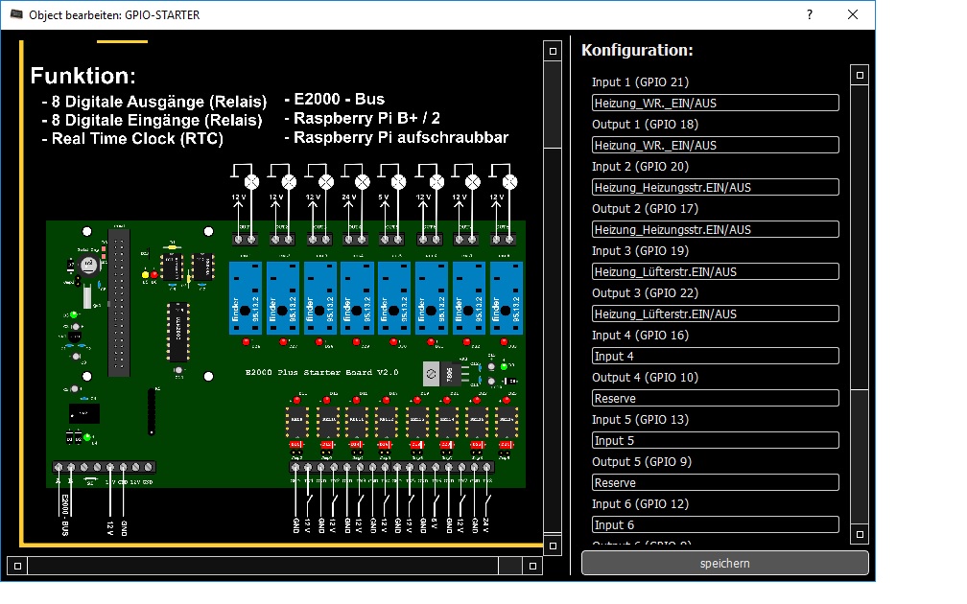The height and width of the screenshot is (604, 967).
Task: Click the board image horizontal scrollbar right button
Action: pos(527,566)
